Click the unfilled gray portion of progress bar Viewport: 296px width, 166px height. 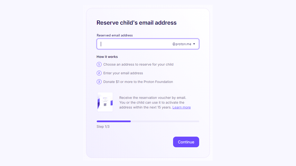pos(165,121)
